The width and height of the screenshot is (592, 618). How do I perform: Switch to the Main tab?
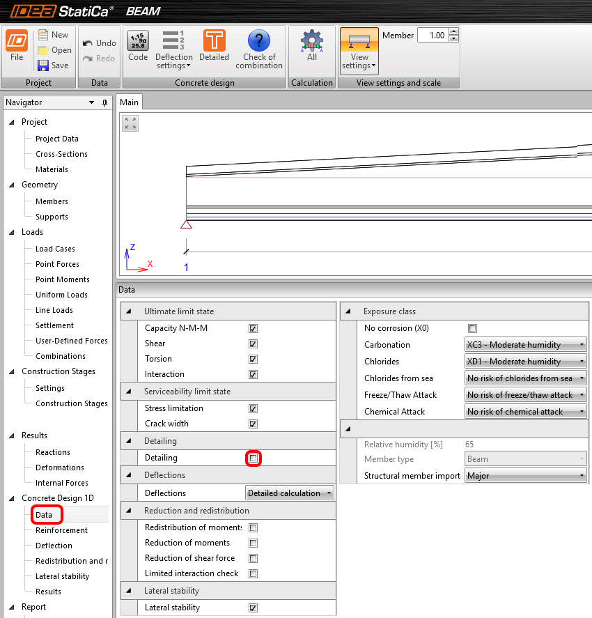pyautogui.click(x=129, y=102)
